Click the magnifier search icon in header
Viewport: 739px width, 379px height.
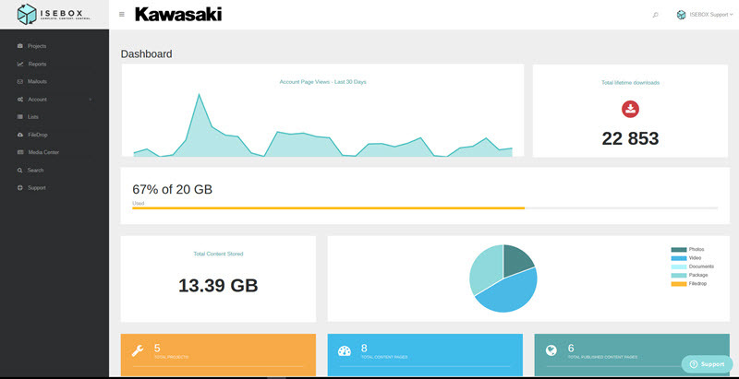[x=655, y=15]
